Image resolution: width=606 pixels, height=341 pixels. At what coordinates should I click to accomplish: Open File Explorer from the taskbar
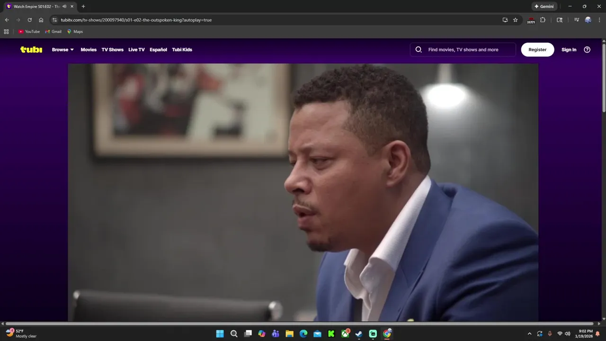tap(289, 334)
